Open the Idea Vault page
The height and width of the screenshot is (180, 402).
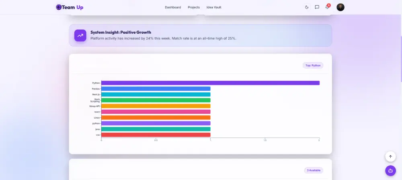(x=214, y=8)
